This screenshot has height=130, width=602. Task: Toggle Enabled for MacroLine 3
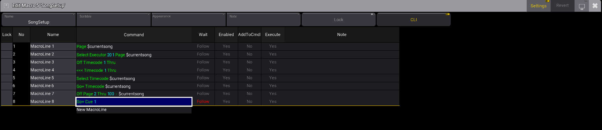[226, 62]
